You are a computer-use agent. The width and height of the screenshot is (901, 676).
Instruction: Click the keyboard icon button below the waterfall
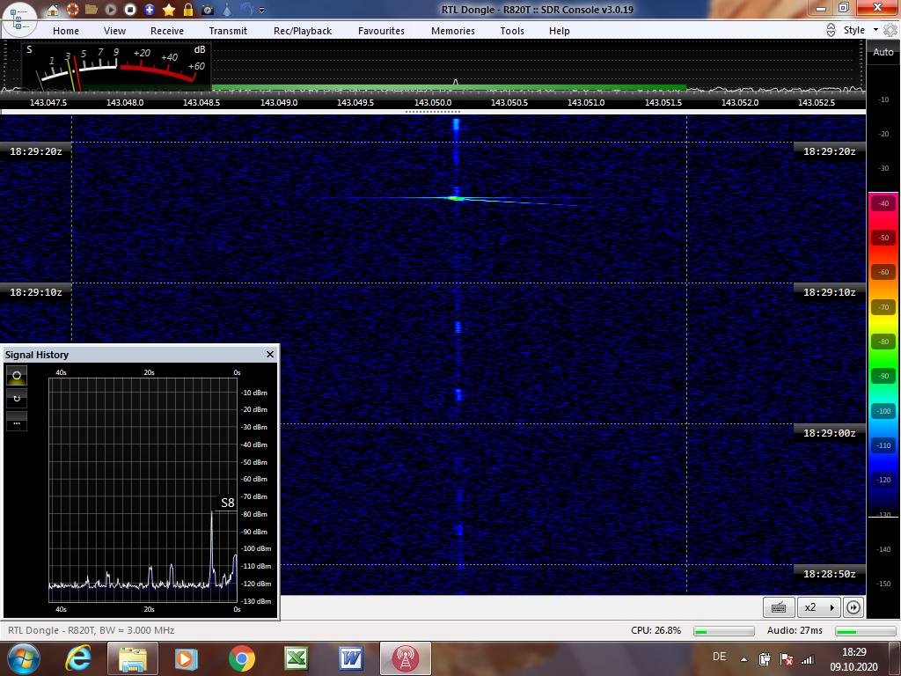tap(779, 607)
